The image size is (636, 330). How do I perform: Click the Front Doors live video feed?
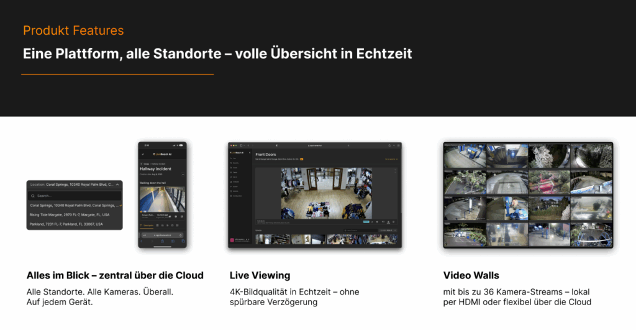[x=327, y=193]
